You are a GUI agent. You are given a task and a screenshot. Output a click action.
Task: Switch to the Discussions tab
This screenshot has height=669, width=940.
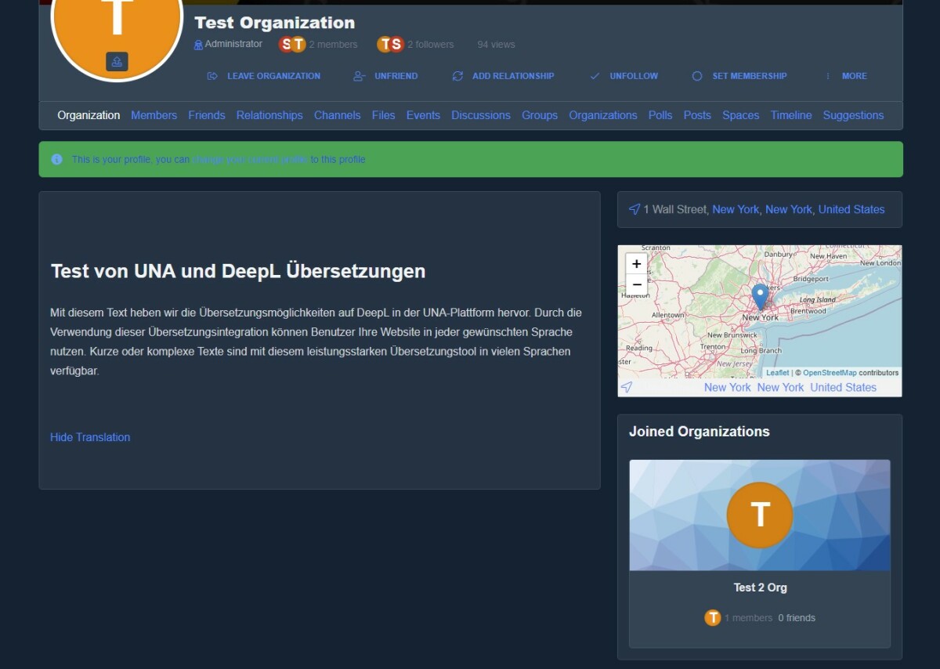click(480, 115)
